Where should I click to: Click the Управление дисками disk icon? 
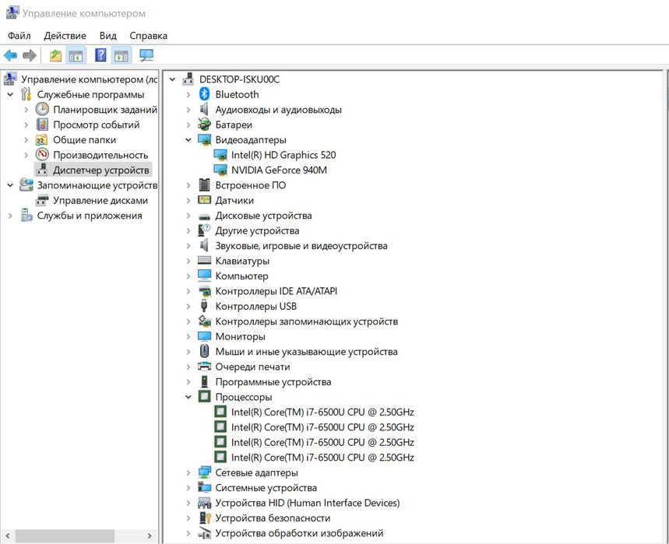coord(42,200)
